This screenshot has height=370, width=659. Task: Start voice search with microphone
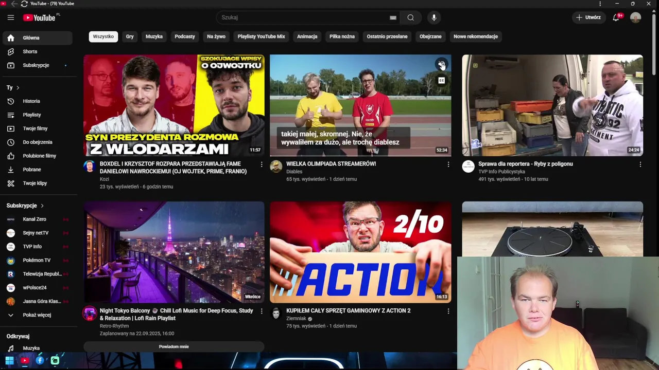coord(434,17)
